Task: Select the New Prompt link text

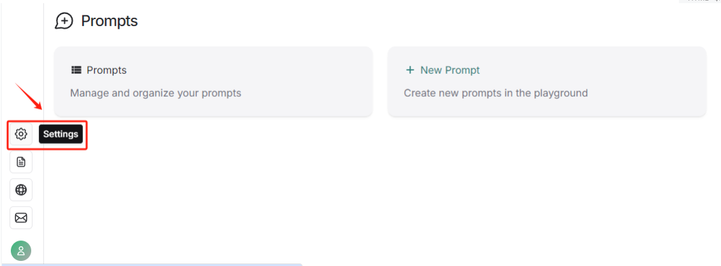Action: (x=450, y=70)
